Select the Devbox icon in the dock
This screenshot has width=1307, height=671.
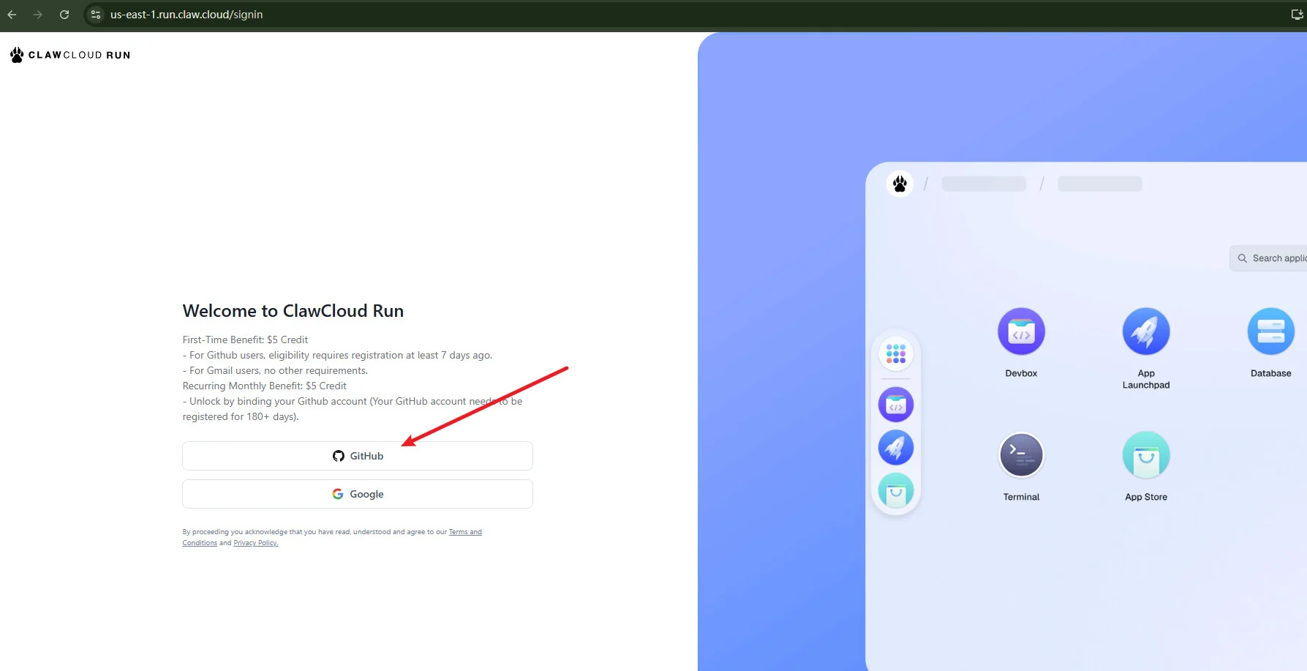(896, 405)
